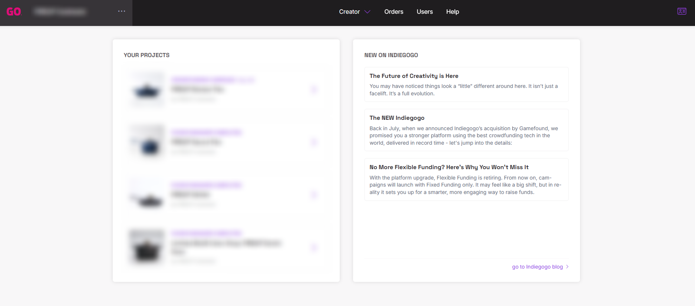Select the third project thumbnail
695x306 pixels.
(x=147, y=195)
